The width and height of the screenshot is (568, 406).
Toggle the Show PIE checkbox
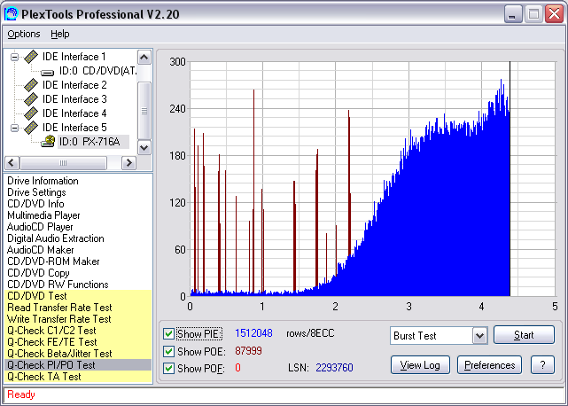coord(168,333)
